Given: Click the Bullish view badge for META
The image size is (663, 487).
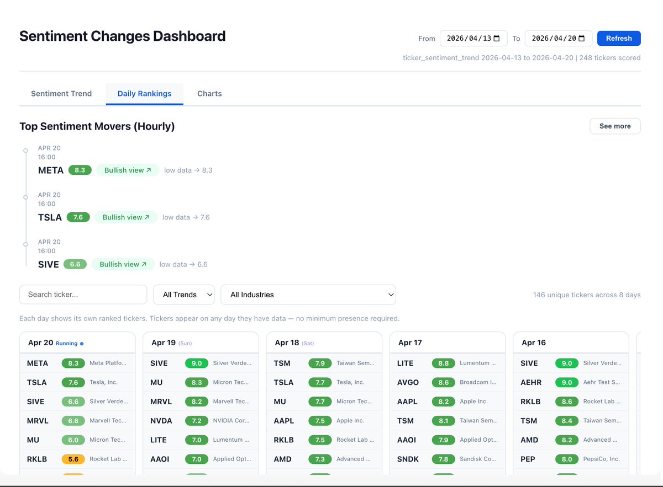Looking at the screenshot, I should (x=128, y=170).
